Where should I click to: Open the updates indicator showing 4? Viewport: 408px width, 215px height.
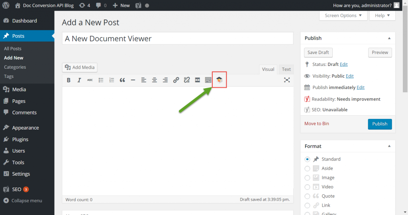[x=85, y=5]
